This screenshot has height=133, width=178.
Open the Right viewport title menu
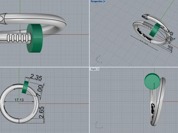click(x=93, y=69)
